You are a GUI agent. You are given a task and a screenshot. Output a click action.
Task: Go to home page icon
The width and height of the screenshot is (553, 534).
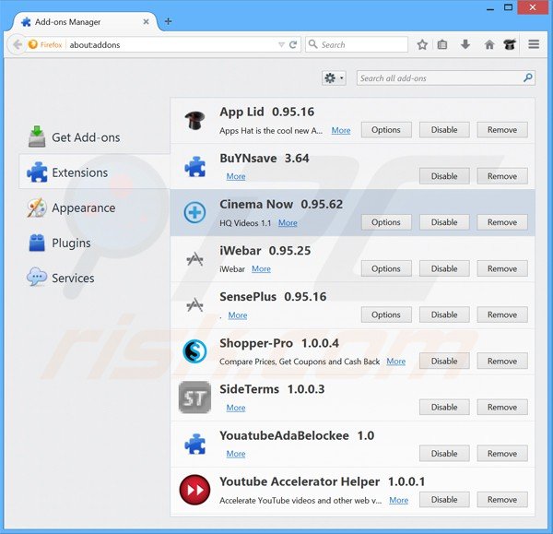[x=489, y=45]
